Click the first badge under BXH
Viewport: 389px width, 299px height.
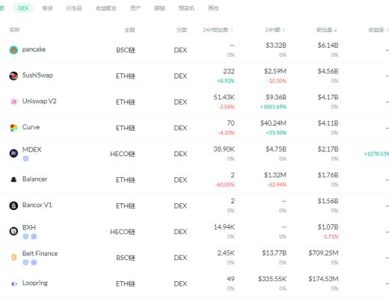[25, 236]
